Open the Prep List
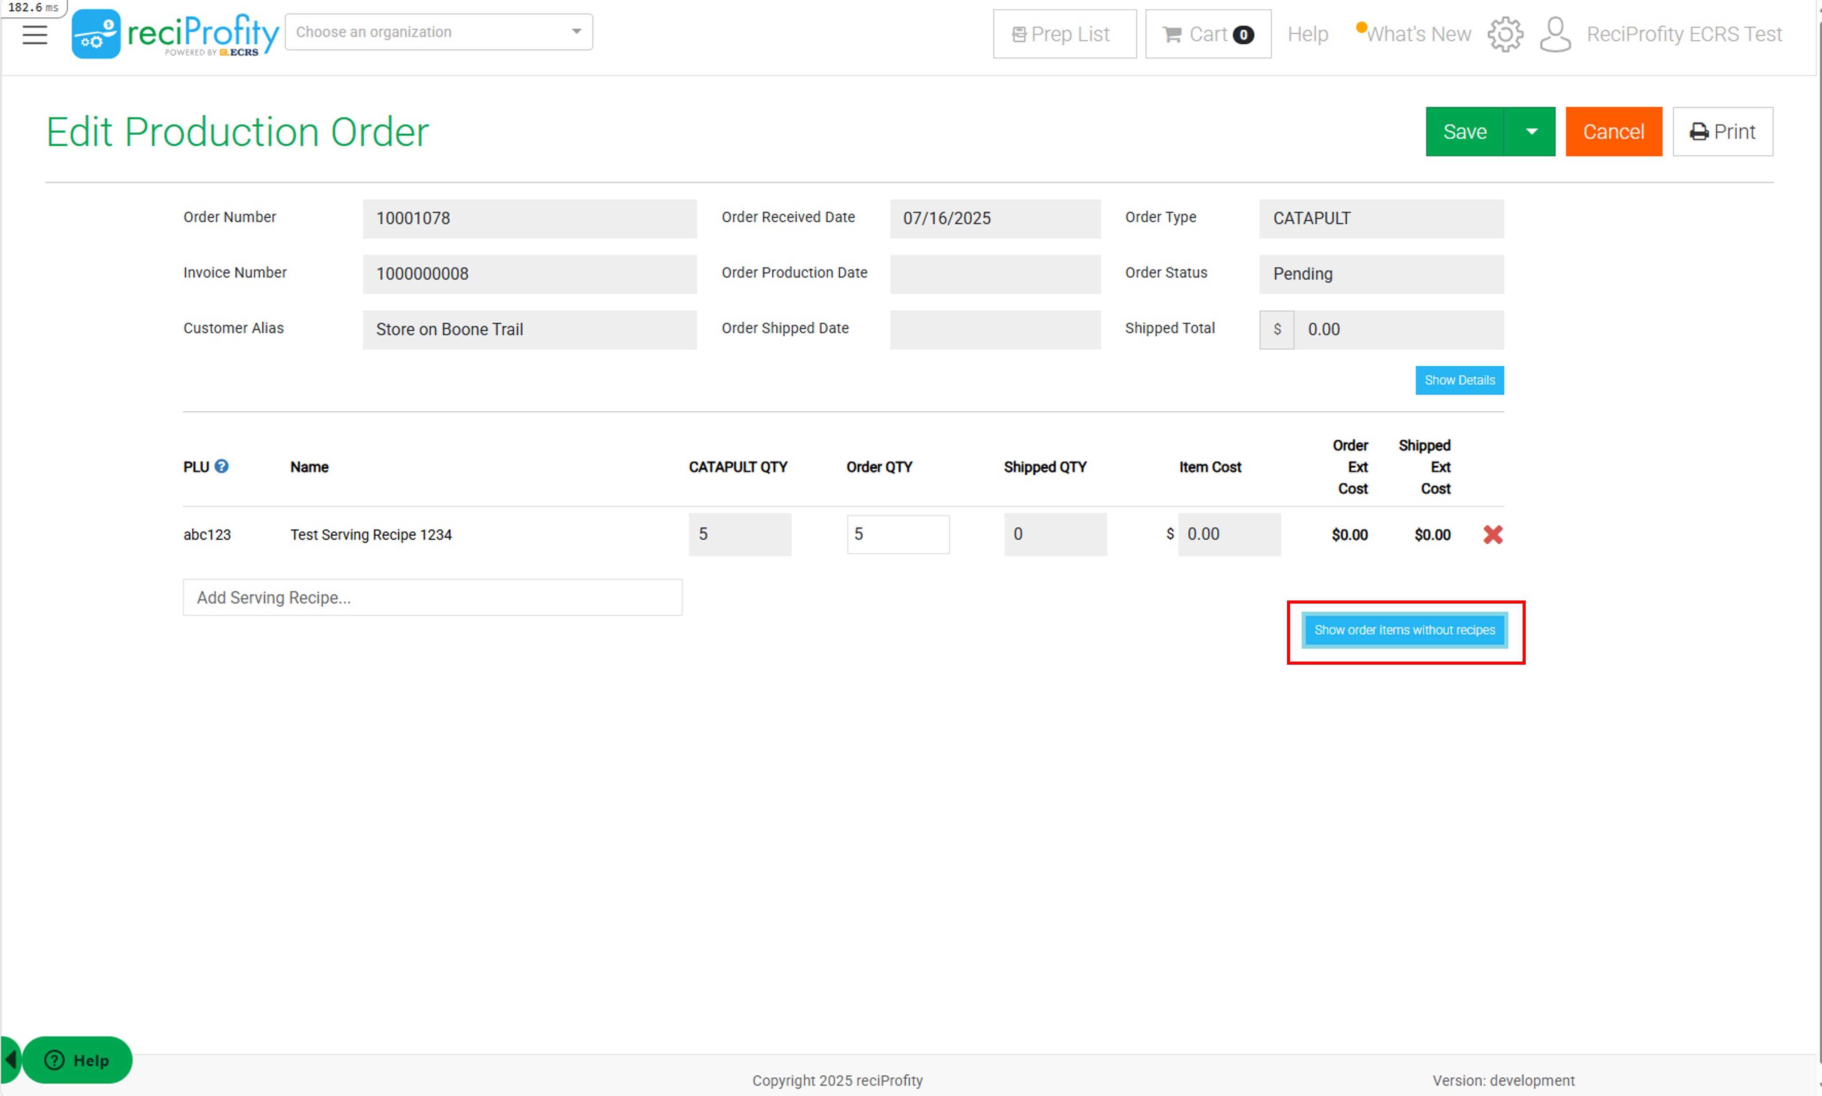This screenshot has height=1096, width=1822. 1064,34
